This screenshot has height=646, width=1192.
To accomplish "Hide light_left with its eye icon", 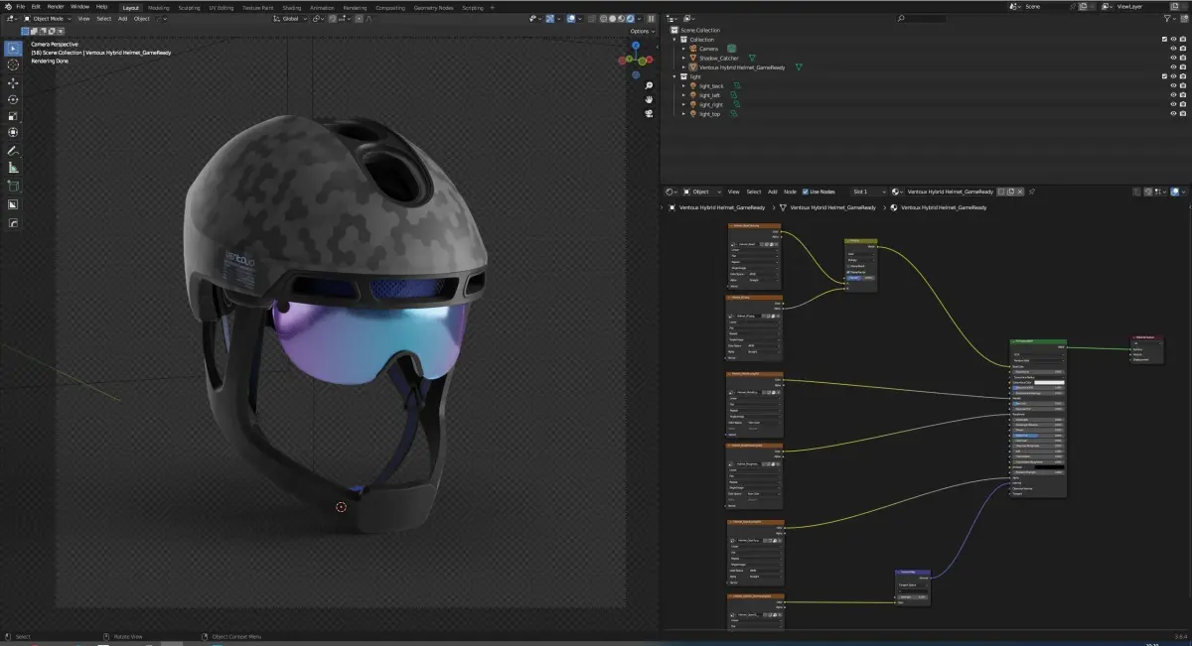I will point(1173,95).
